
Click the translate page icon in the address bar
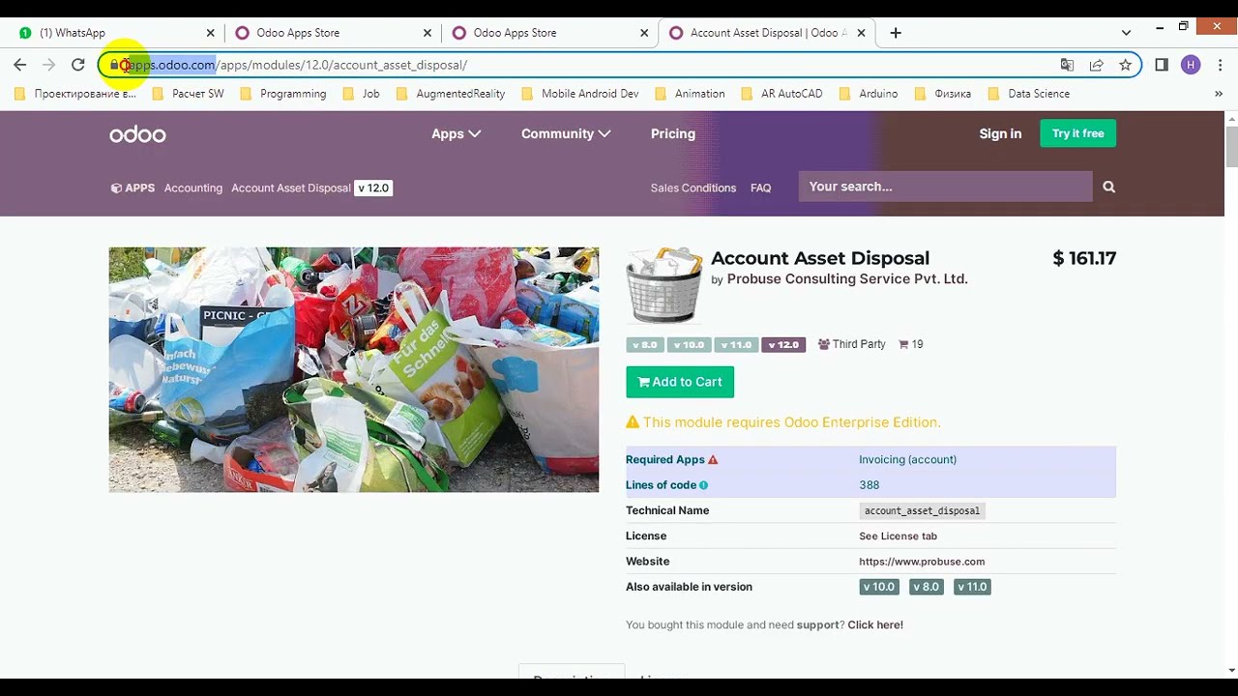pos(1067,65)
